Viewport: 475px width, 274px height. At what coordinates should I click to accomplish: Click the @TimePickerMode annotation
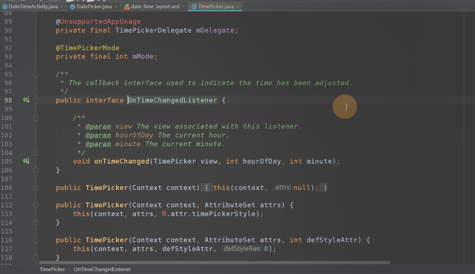coord(87,48)
